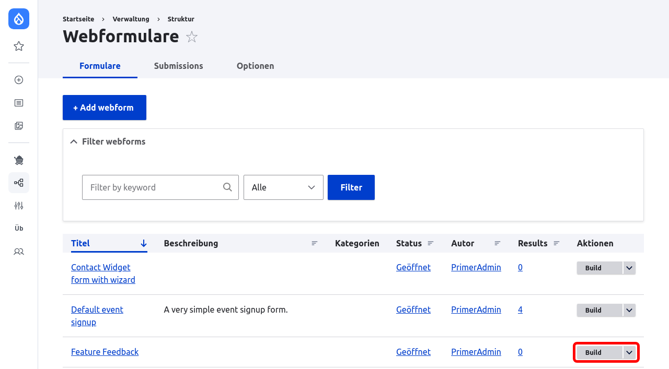Open the Content icon in sidebar
Screen dimensions: 669x369
19,103
